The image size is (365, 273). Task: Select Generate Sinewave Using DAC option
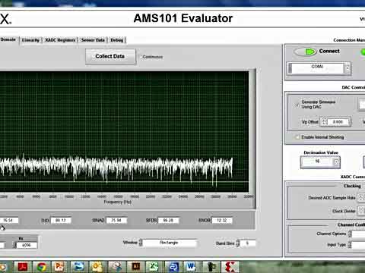coord(297,105)
